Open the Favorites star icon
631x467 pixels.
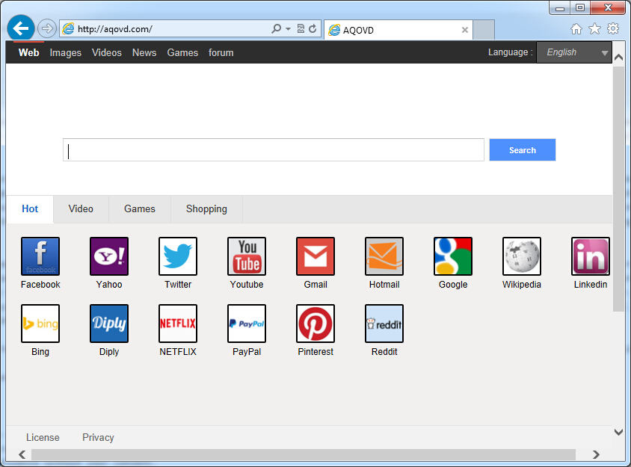[594, 28]
